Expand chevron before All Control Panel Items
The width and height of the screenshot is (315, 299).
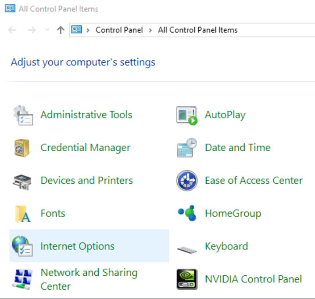tap(150, 30)
